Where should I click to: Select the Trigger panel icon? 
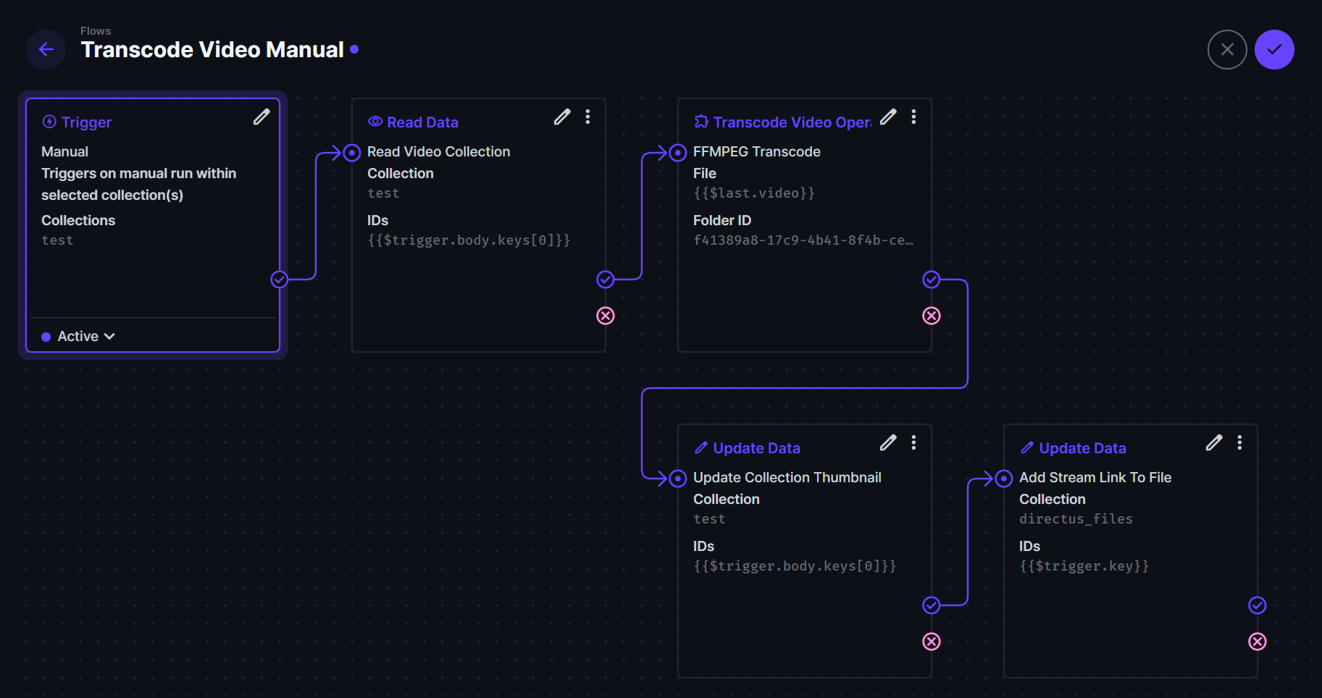pyautogui.click(x=49, y=122)
